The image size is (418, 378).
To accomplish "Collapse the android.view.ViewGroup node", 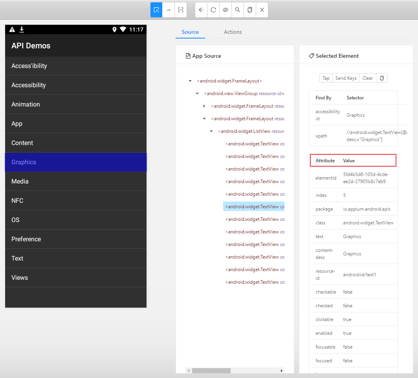I will click(x=197, y=94).
